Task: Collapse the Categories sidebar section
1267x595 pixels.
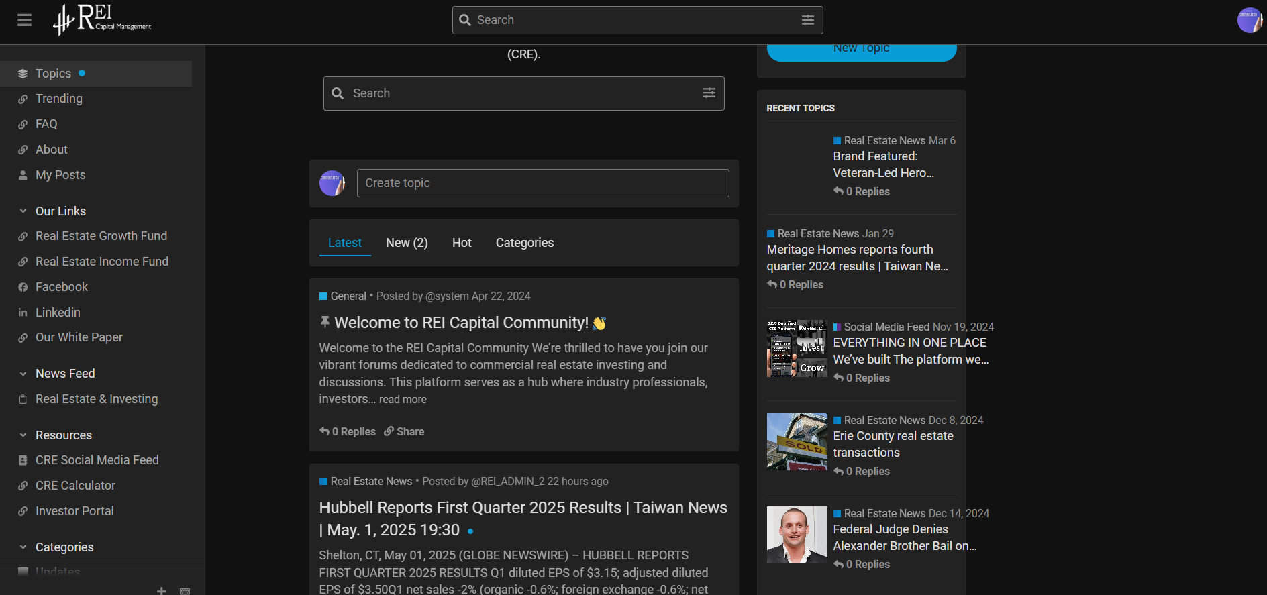Action: point(23,547)
